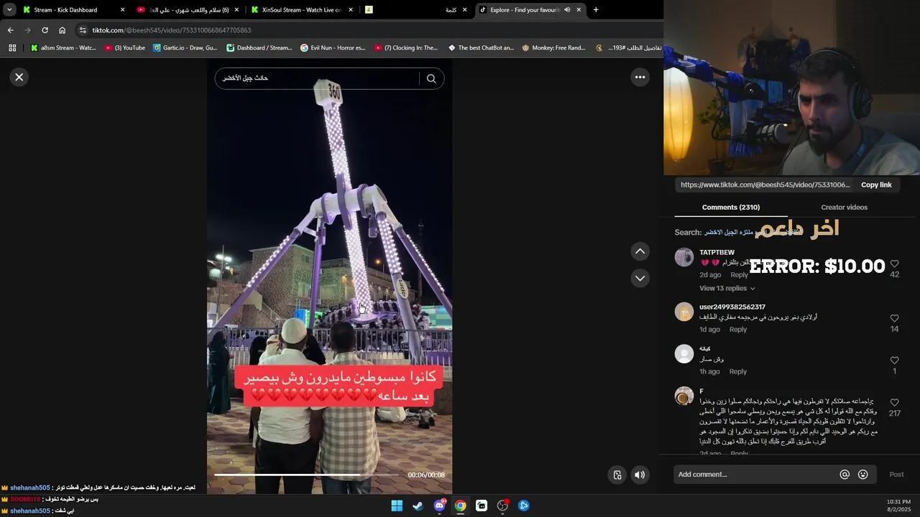Reply to the comment posted 1h ago
The height and width of the screenshot is (517, 920).
tap(738, 372)
